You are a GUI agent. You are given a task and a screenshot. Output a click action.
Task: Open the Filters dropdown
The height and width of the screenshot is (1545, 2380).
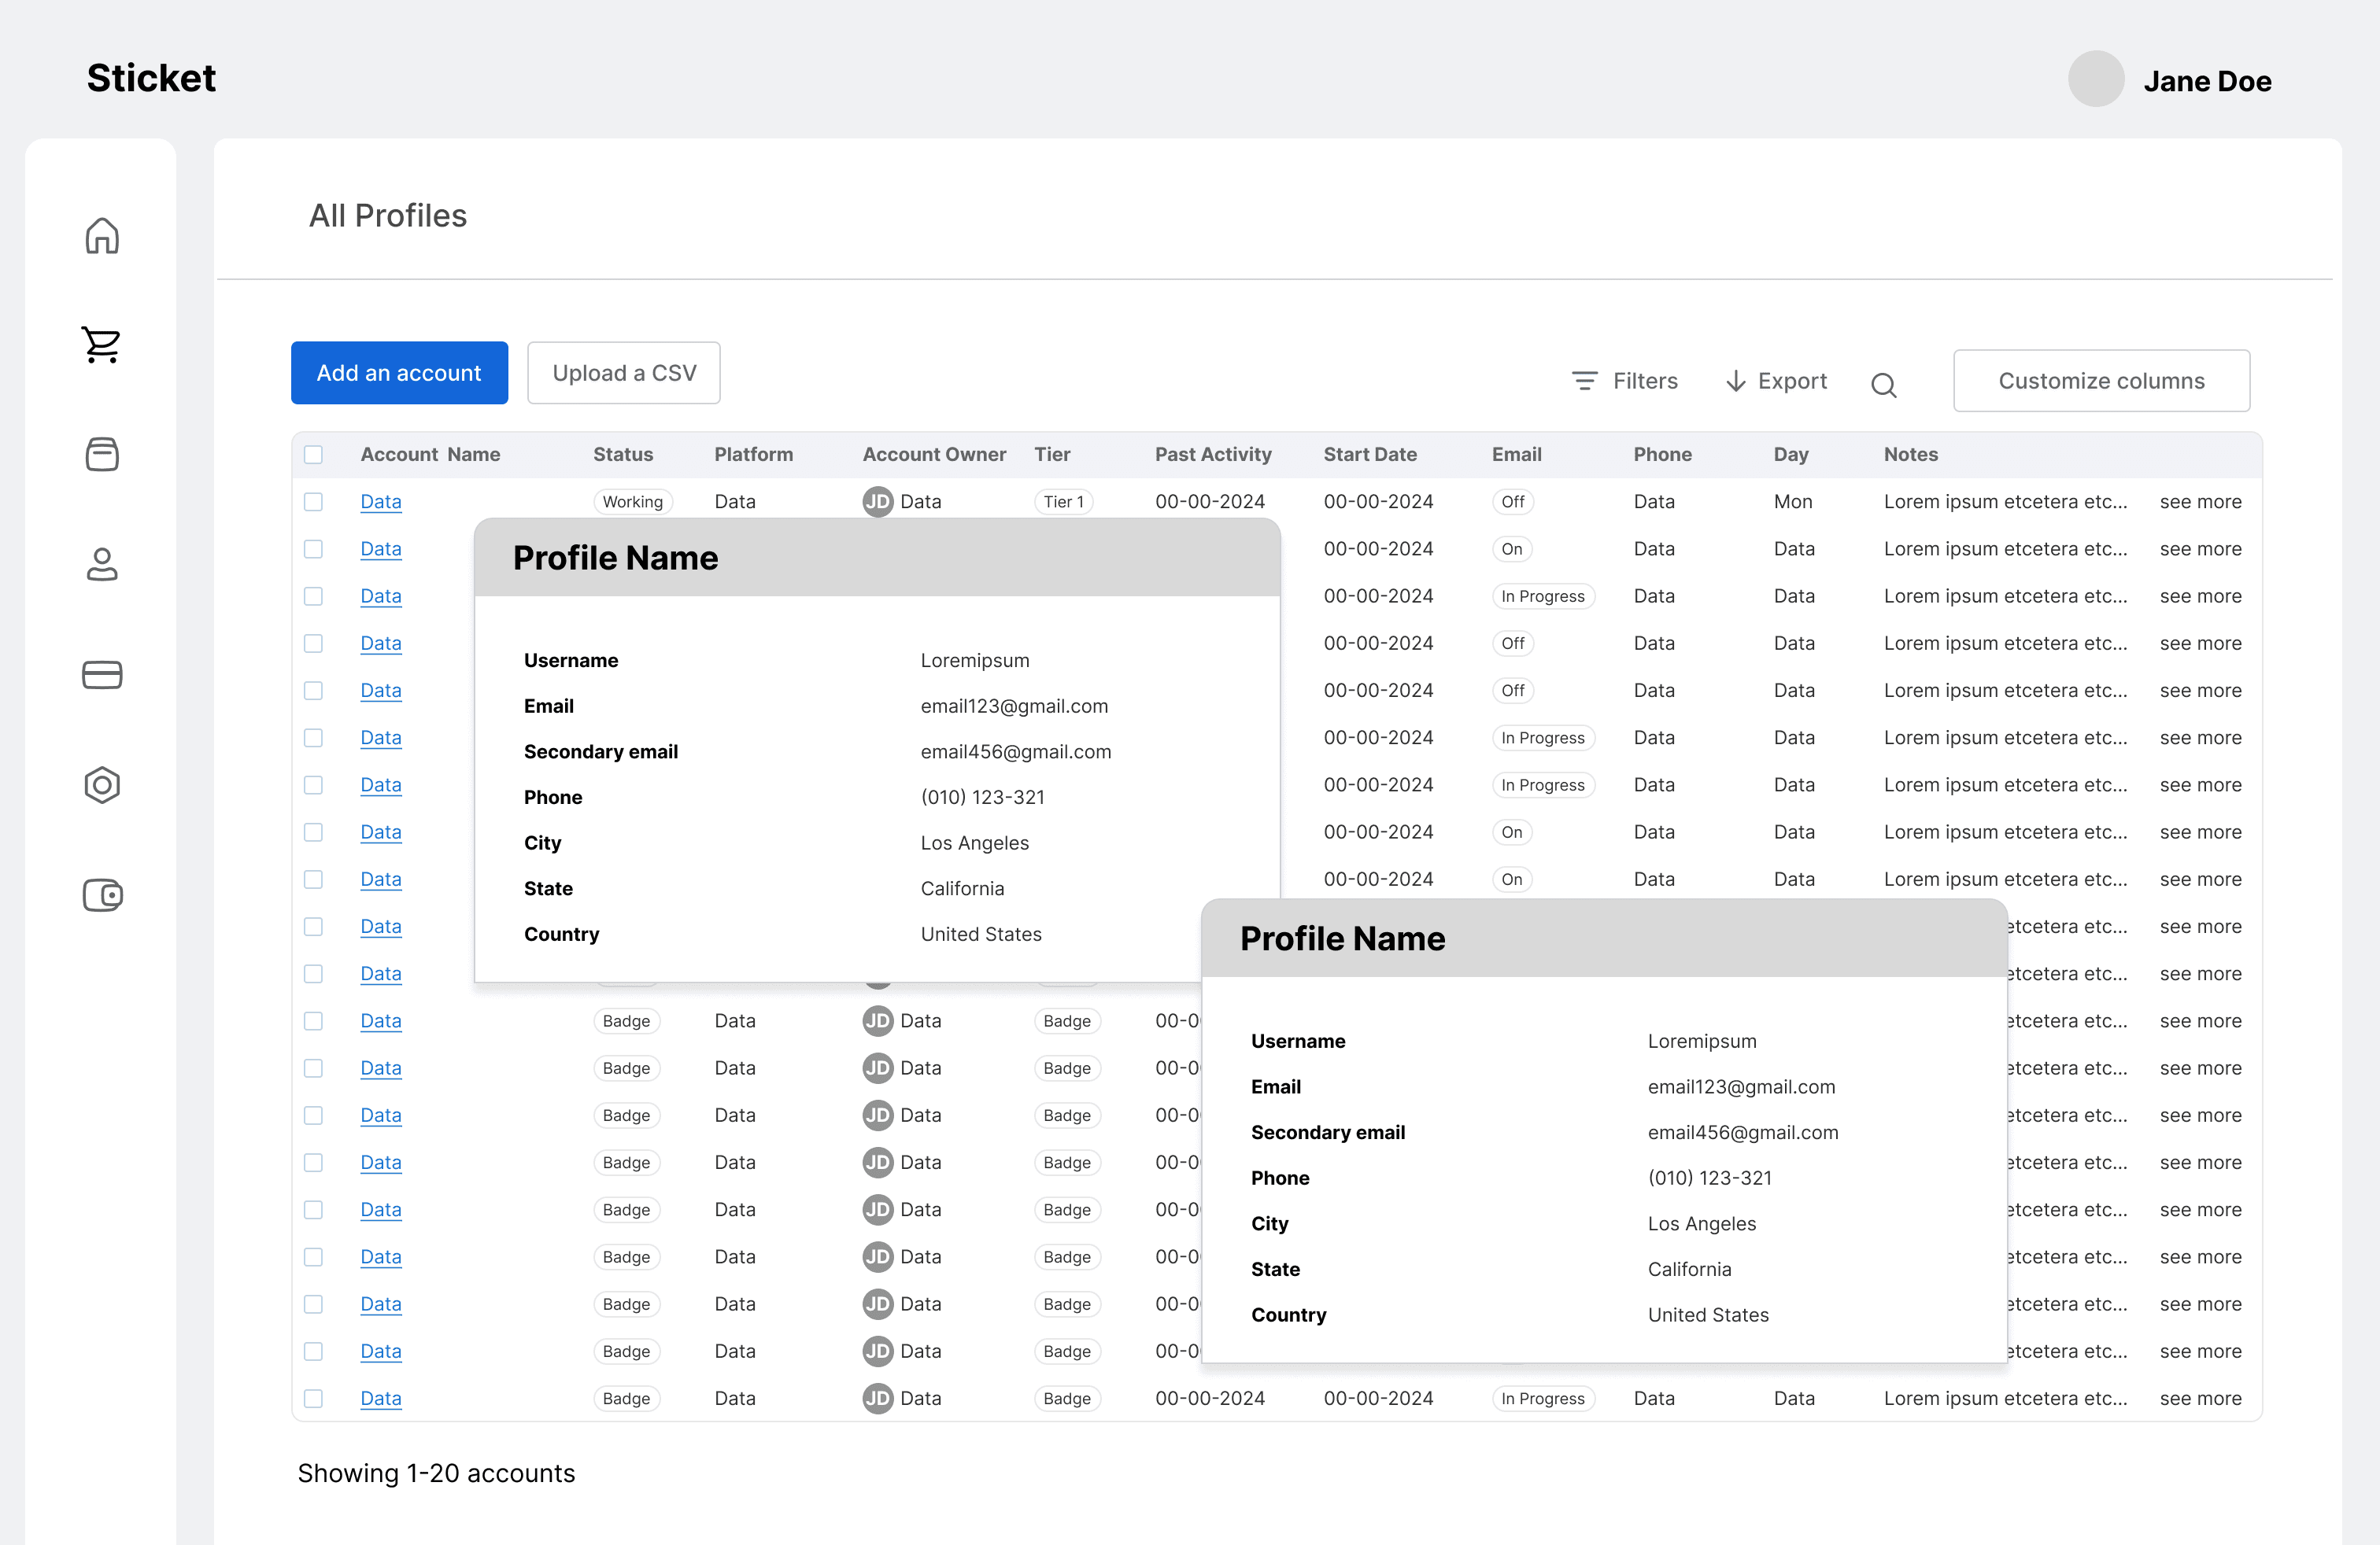1625,381
